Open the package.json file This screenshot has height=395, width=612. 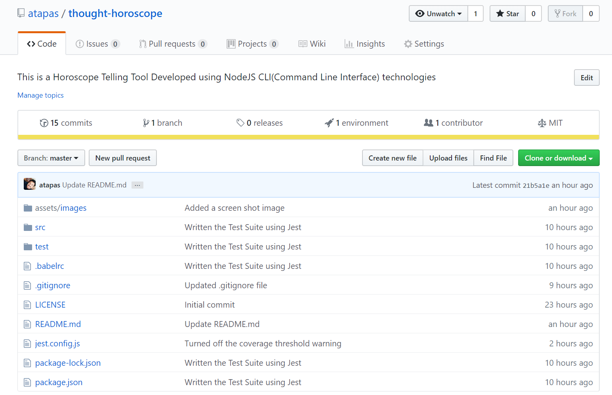pos(59,382)
